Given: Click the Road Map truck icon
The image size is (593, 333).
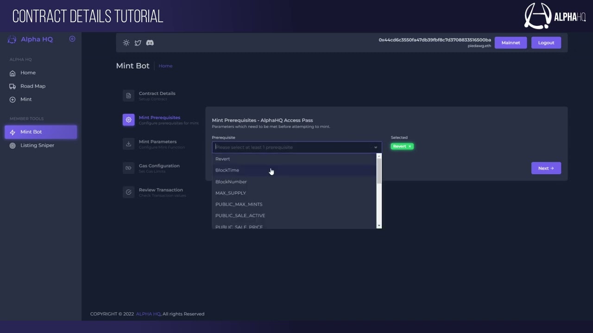Looking at the screenshot, I should [13, 86].
